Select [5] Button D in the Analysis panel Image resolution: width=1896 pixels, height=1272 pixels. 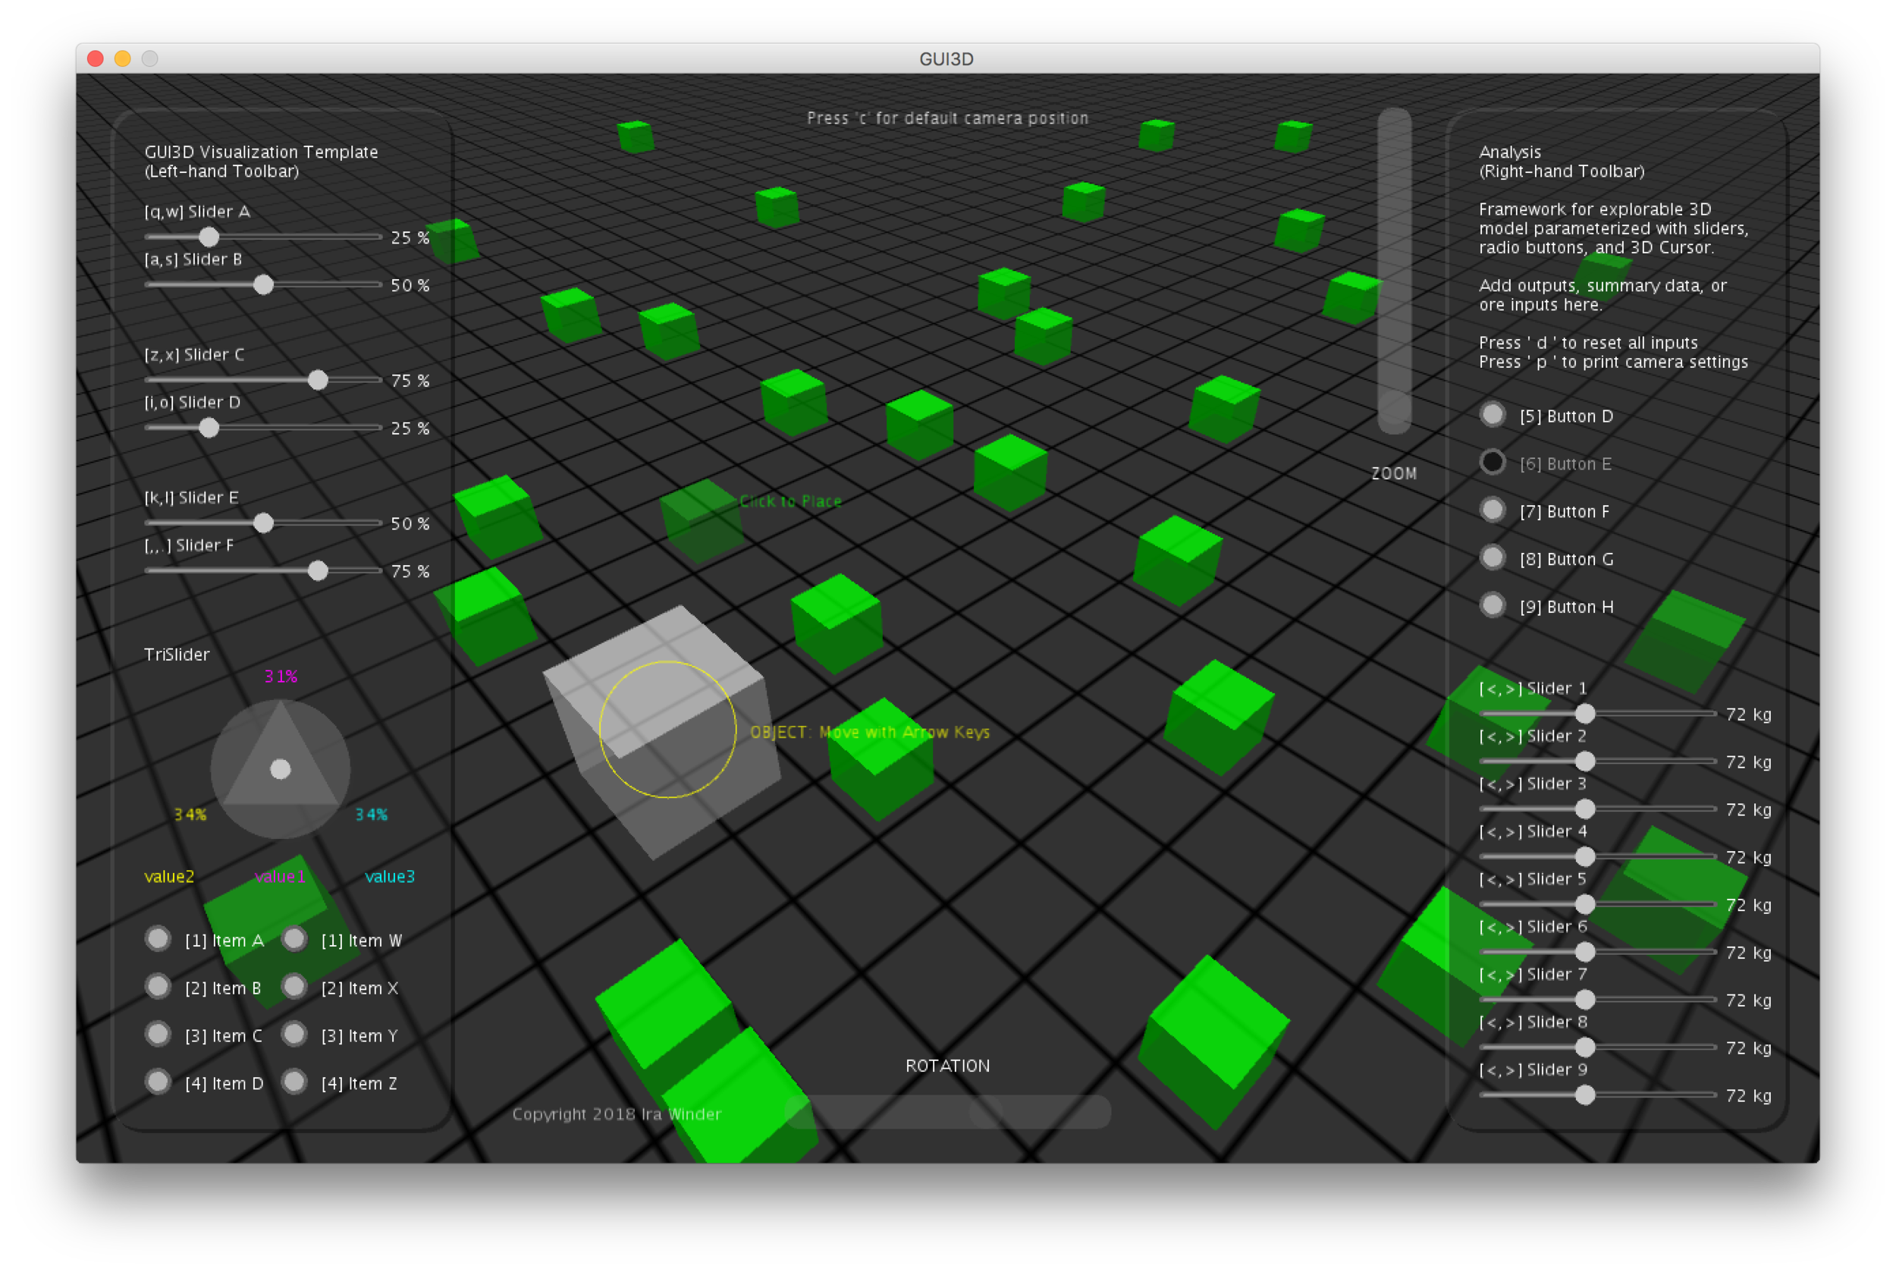click(1492, 415)
